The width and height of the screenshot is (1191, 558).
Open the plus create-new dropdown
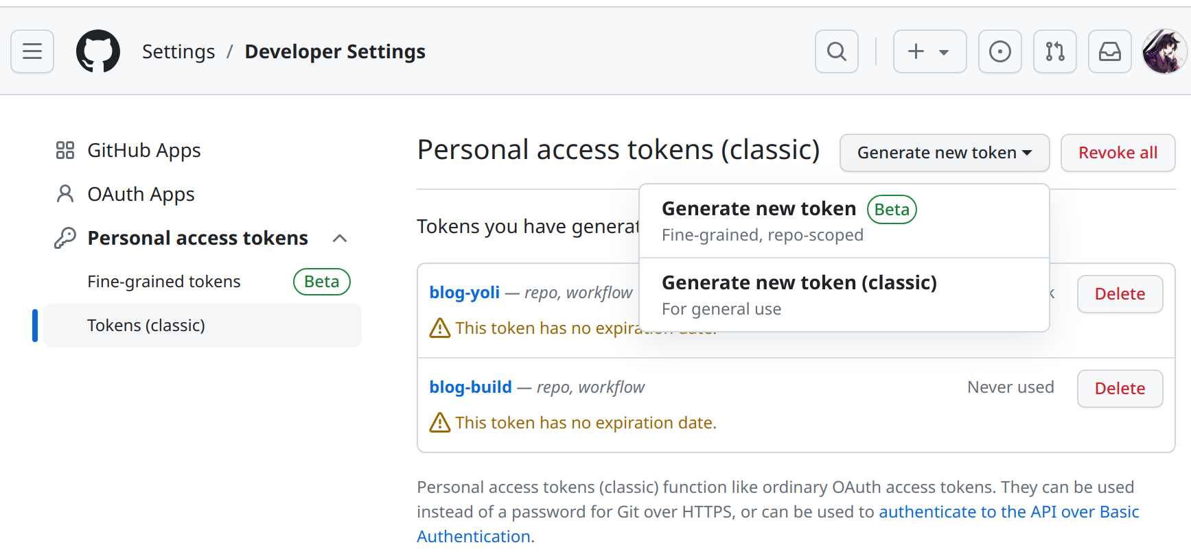[929, 51]
